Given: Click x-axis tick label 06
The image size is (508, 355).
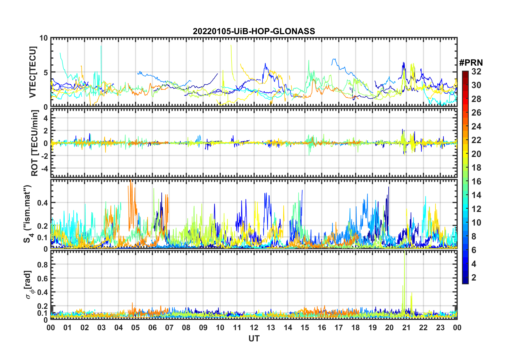Looking at the screenshot, I should click(153, 328).
